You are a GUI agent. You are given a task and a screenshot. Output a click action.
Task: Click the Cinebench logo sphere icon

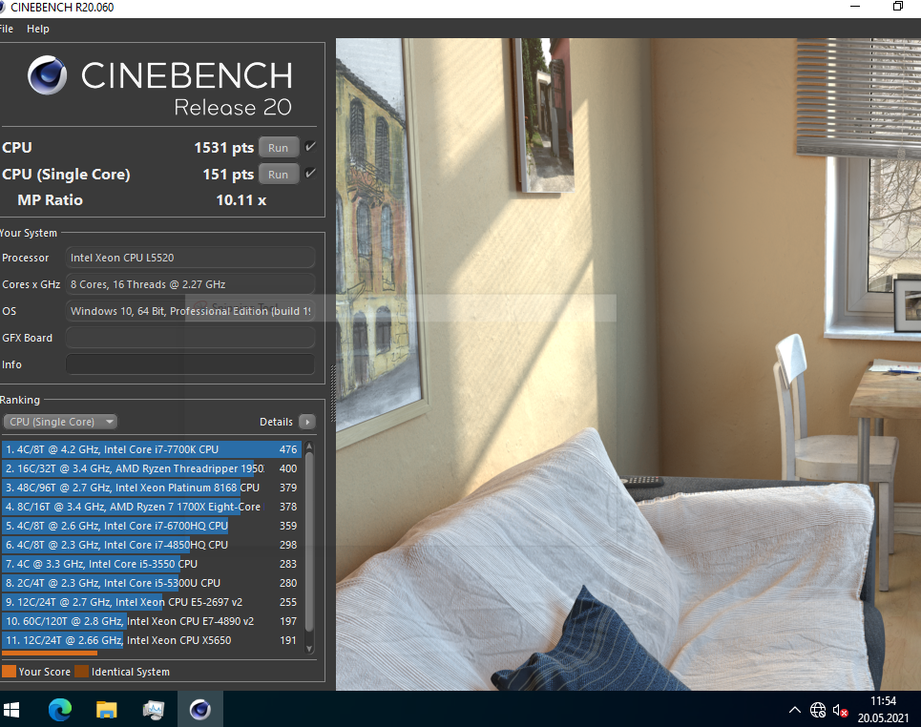coord(47,75)
